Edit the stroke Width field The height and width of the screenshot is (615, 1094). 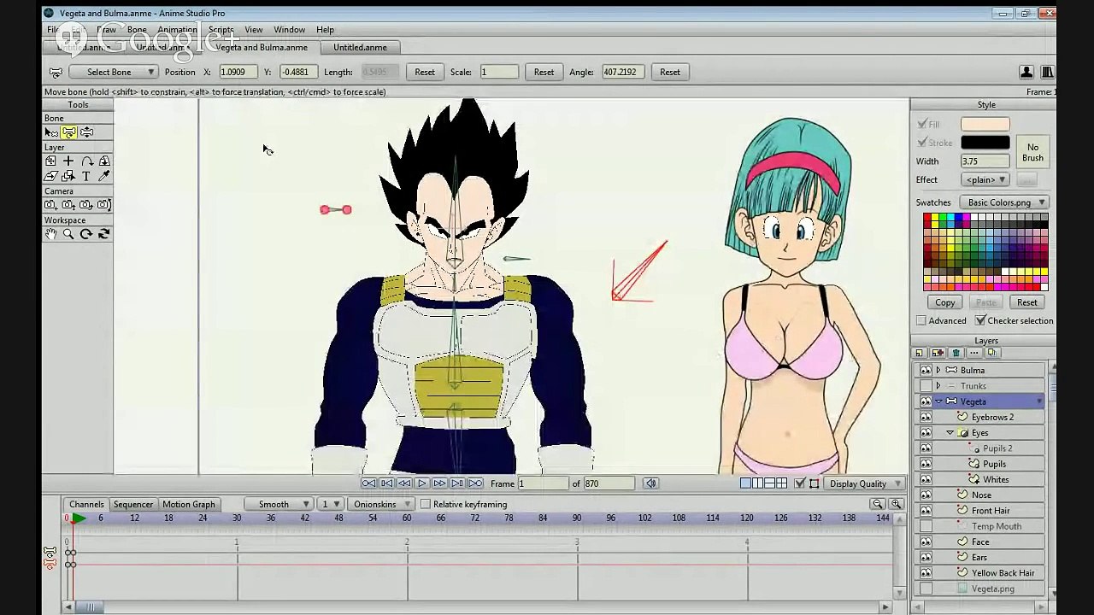(985, 161)
